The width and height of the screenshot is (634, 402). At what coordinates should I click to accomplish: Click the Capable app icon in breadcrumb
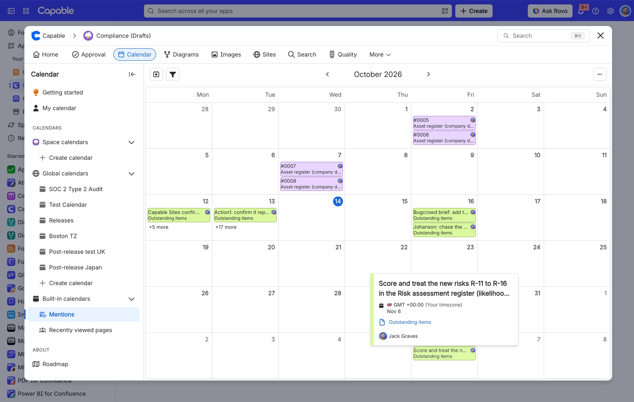[x=36, y=36]
